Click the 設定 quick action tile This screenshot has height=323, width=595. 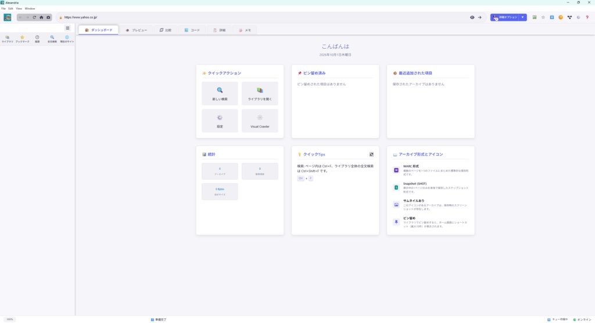(220, 121)
